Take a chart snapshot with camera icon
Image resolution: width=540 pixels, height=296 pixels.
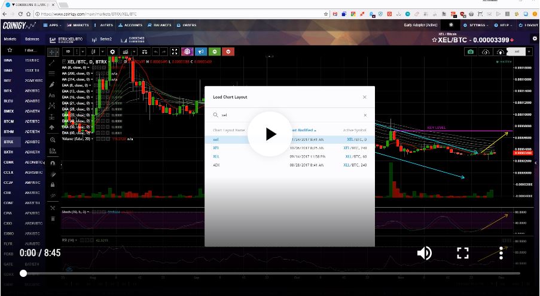(471, 51)
